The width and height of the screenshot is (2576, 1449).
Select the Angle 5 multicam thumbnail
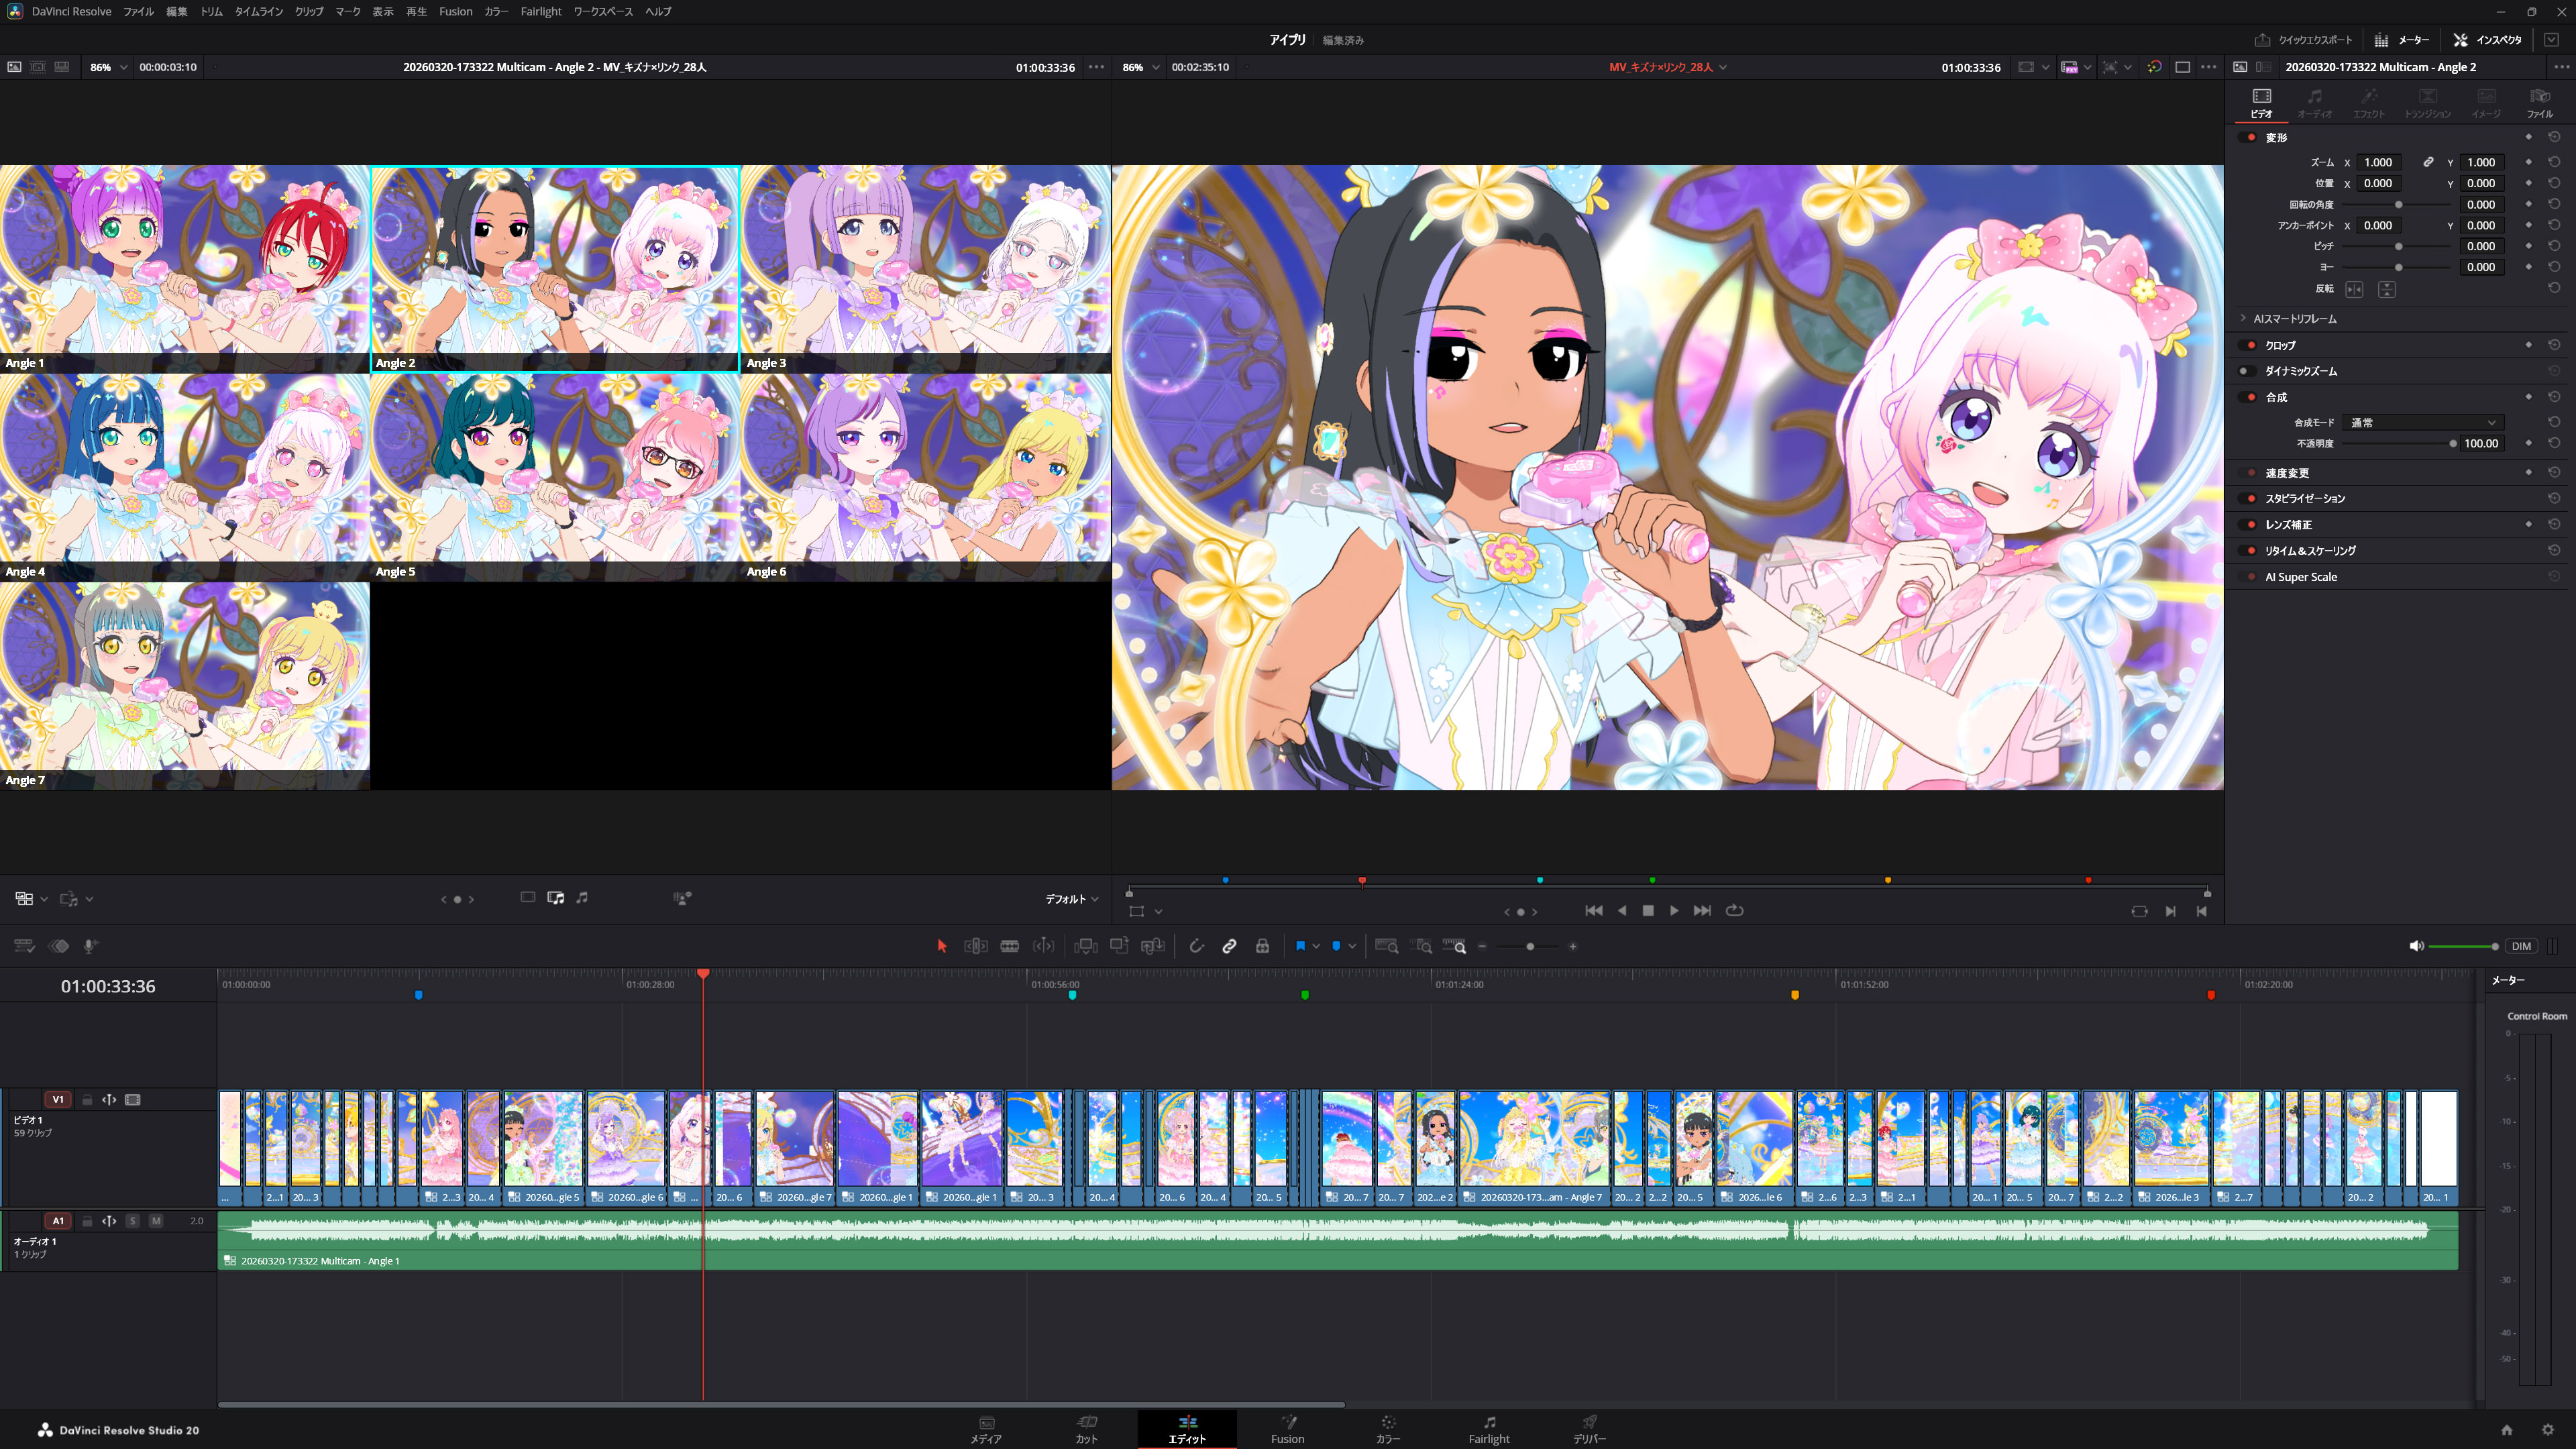pos(555,476)
